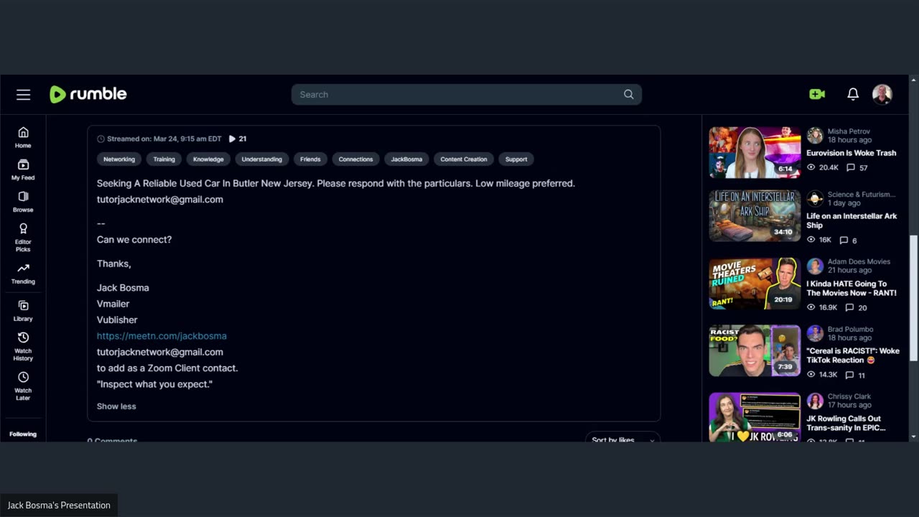
Task: Click the Eurovision video thumbnail
Action: tap(755, 152)
